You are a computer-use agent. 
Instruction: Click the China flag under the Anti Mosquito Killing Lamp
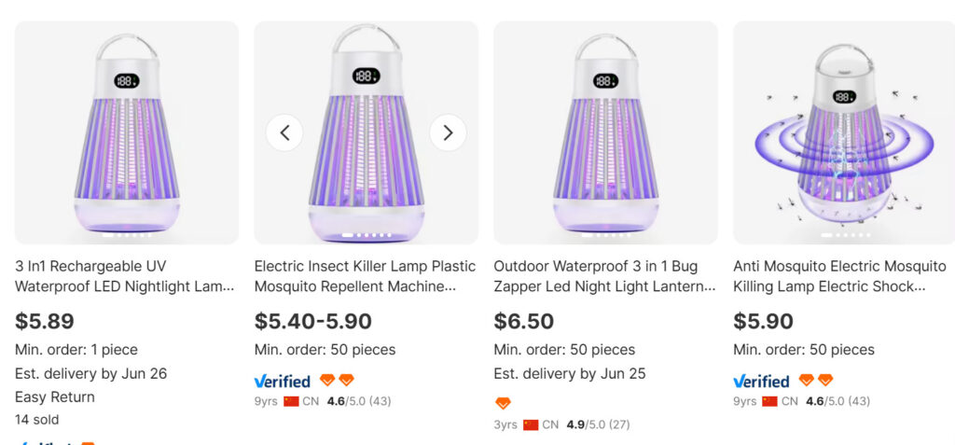point(769,401)
